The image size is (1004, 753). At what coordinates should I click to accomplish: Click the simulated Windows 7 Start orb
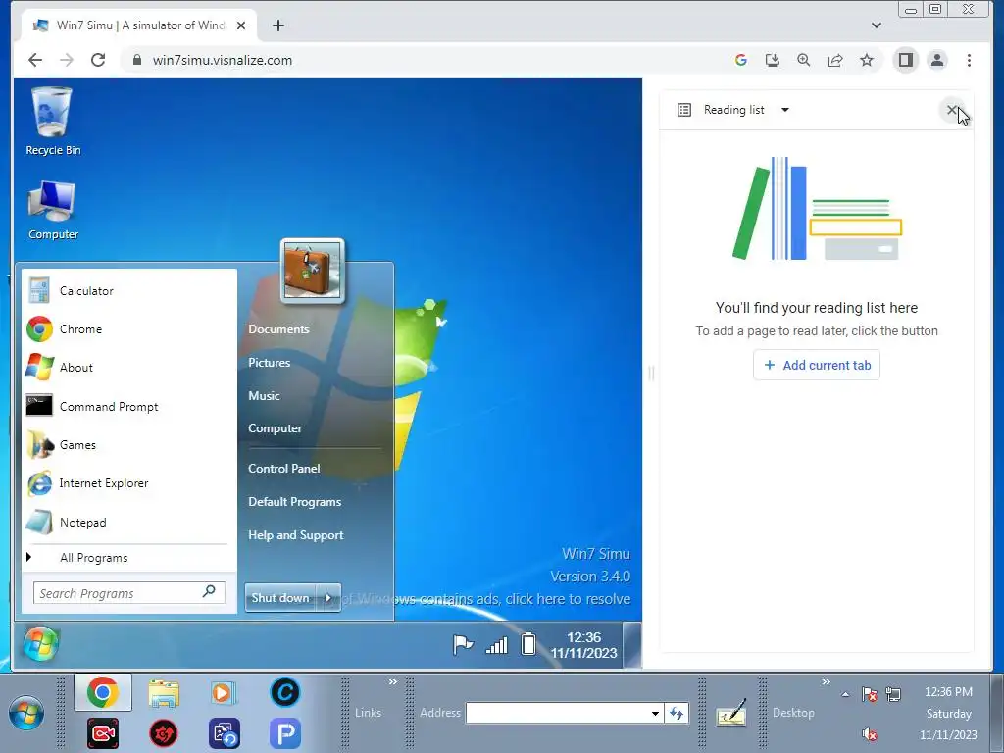coord(41,644)
